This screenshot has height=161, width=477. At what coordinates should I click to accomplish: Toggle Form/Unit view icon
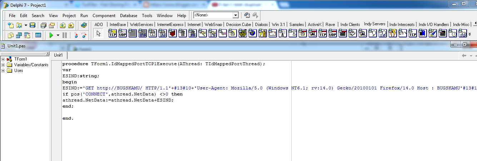28,35
